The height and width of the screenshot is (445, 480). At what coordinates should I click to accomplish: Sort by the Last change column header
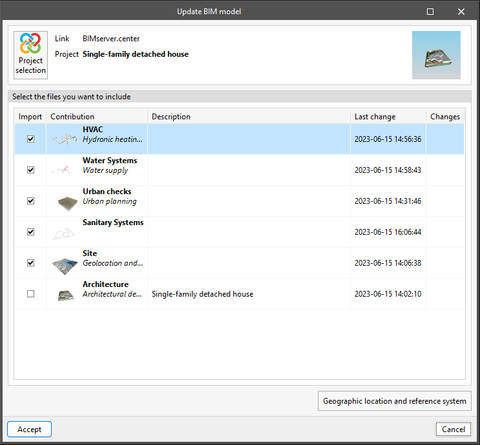point(375,117)
